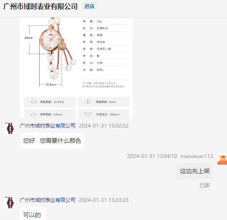
Task: Click the watch specification list in image
Action: [105, 46]
